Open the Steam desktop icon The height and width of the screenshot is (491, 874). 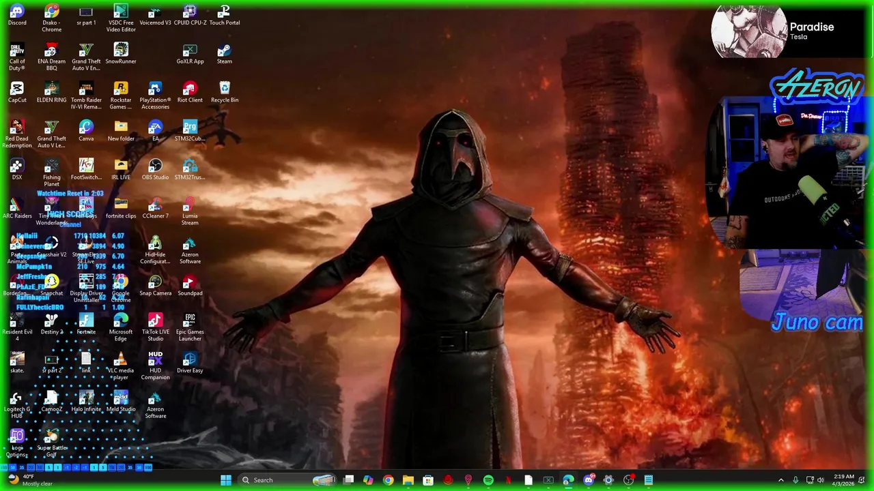click(x=225, y=54)
